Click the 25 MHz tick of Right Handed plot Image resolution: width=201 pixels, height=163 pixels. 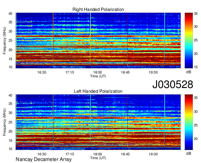coord(10,40)
